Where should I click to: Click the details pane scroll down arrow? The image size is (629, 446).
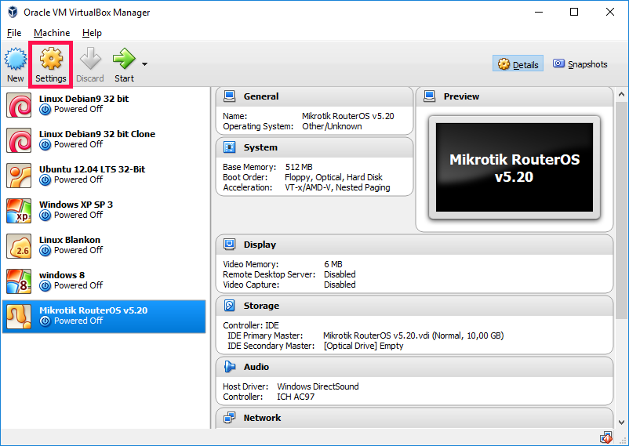(621, 422)
